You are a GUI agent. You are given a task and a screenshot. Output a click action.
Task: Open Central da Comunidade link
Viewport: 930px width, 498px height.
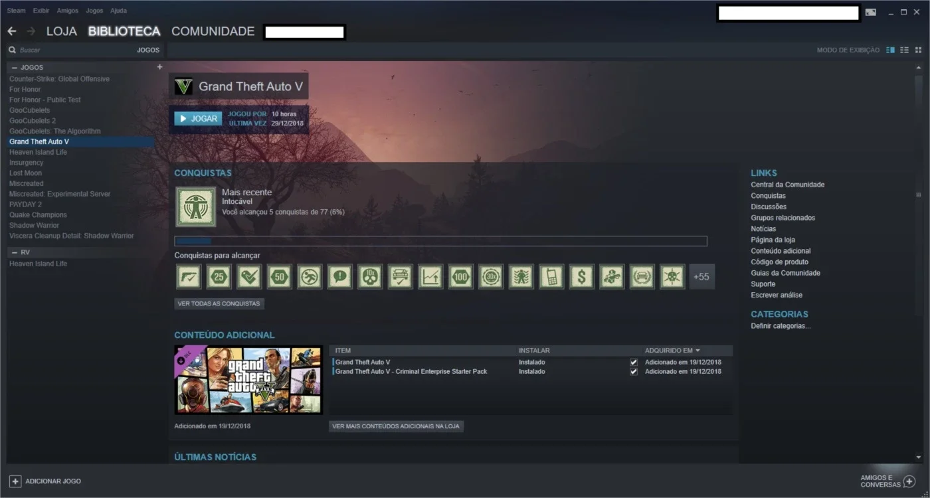pyautogui.click(x=787, y=185)
